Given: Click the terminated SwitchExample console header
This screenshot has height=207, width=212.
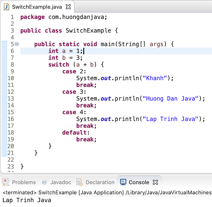Looking at the screenshot, I should [x=107, y=192].
